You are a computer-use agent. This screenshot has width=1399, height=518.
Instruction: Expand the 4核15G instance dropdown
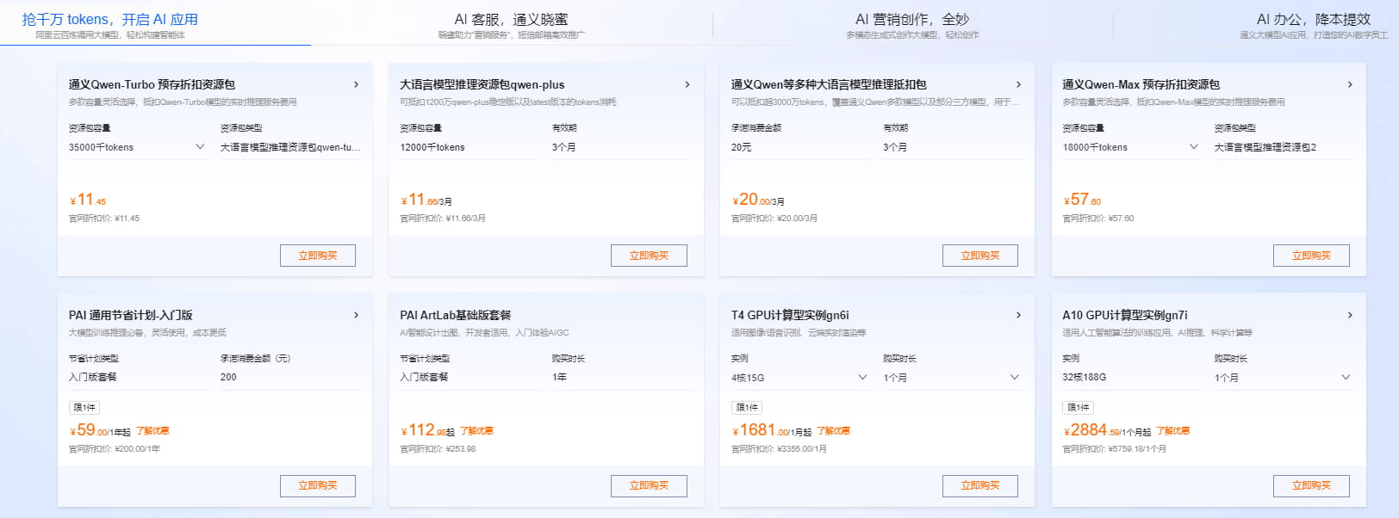(x=800, y=378)
